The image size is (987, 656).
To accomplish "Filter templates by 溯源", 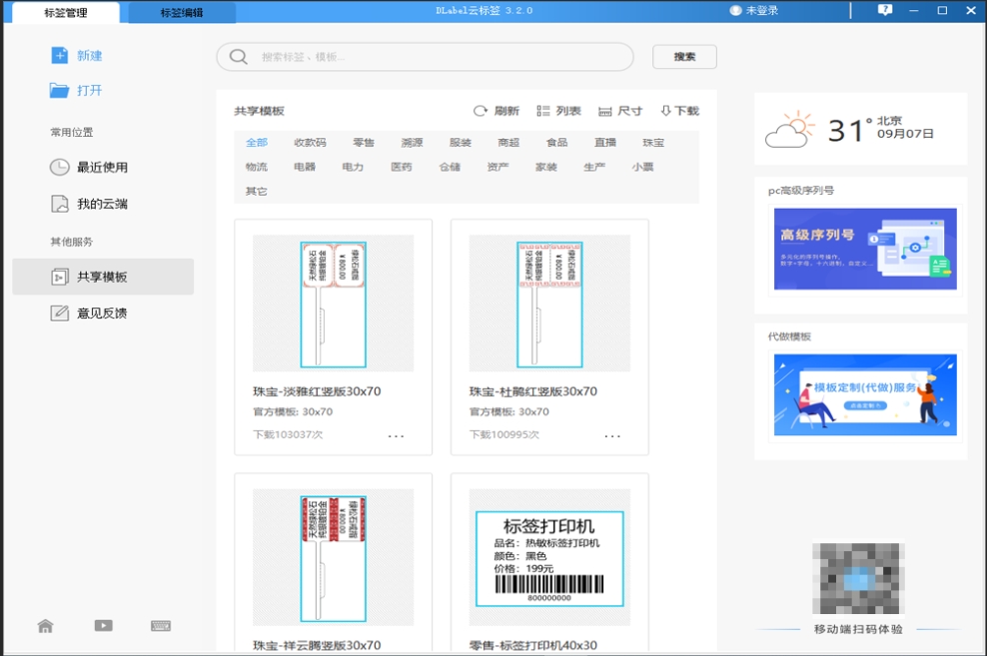I will [412, 142].
